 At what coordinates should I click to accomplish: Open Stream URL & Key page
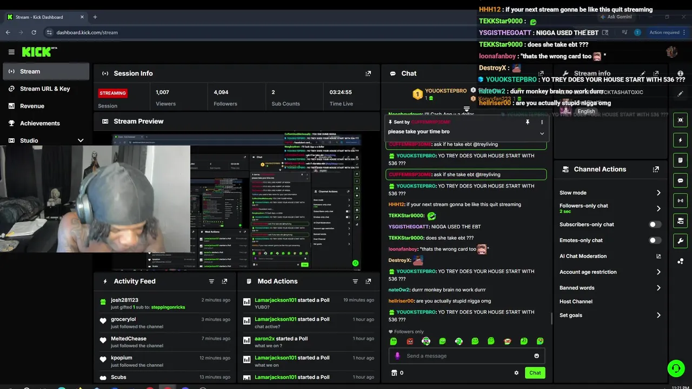click(x=46, y=89)
